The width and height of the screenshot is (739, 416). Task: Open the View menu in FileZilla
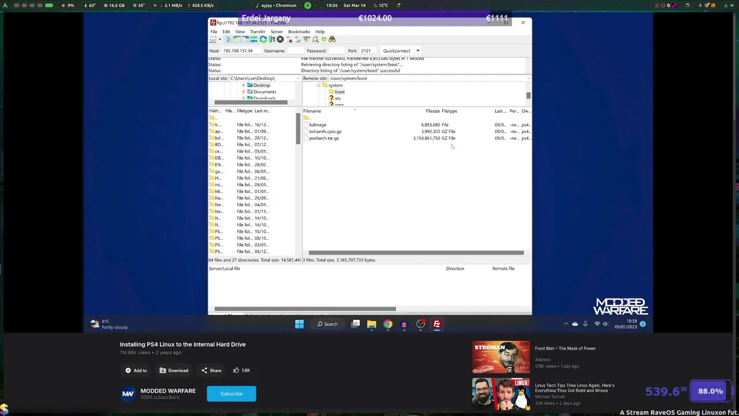click(x=240, y=32)
